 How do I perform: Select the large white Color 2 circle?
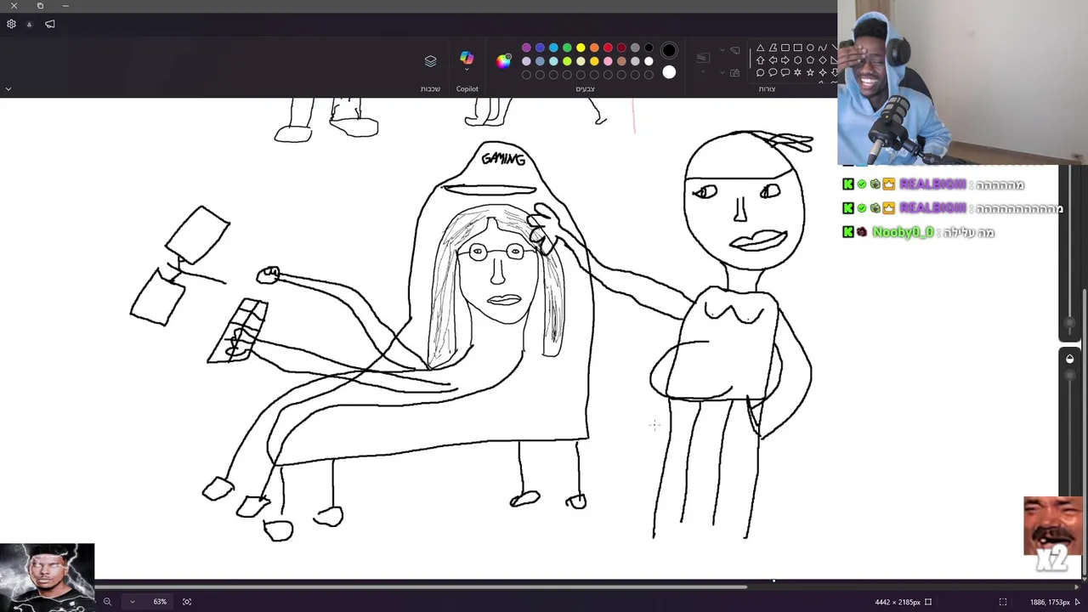coord(669,72)
